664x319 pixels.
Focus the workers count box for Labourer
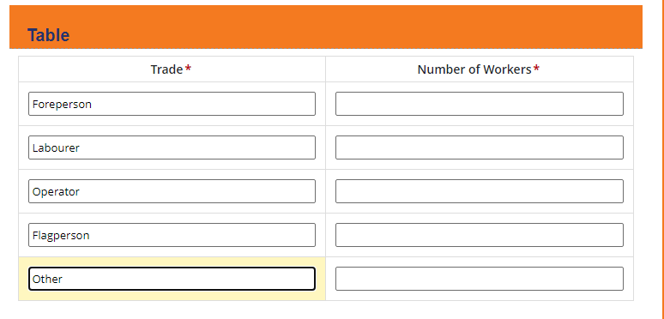point(480,147)
